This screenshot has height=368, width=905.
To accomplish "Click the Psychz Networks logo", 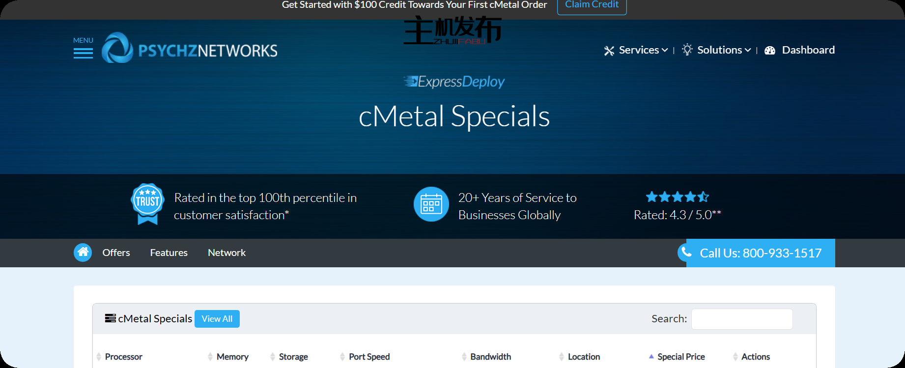I will point(190,49).
